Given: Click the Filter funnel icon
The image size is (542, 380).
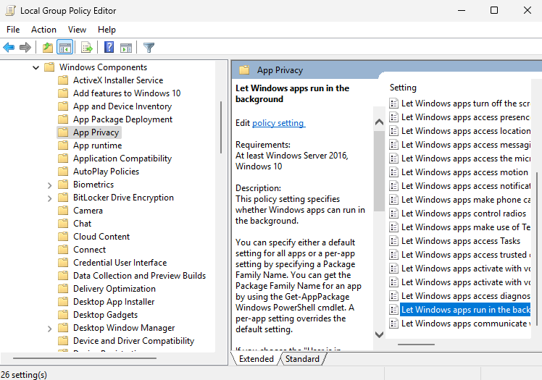Looking at the screenshot, I should 149,48.
